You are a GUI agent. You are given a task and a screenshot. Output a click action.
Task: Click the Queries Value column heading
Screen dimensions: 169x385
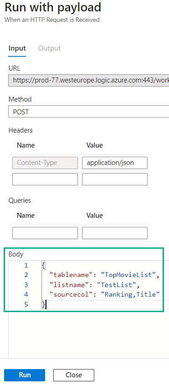(x=95, y=216)
